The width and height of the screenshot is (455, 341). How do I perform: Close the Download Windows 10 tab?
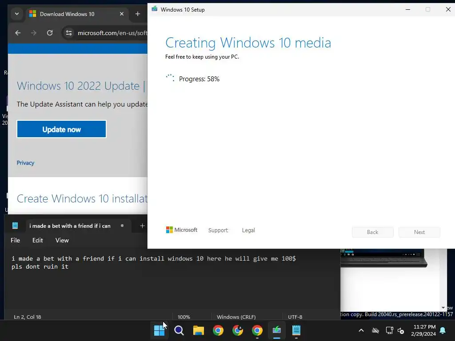pyautogui.click(x=122, y=14)
